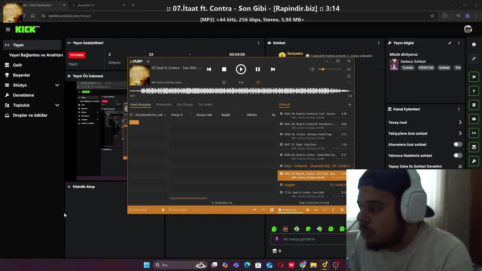Screen dimensions: 482x271
Task: Switch to Yerel dosyalar tab
Action: coord(140,105)
